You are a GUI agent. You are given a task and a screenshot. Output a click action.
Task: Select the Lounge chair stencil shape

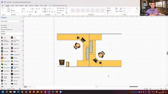coord(15,55)
